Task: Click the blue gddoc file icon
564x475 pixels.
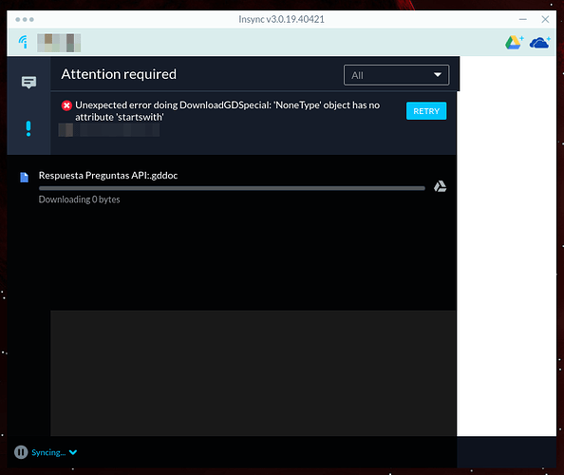Action: [x=24, y=177]
